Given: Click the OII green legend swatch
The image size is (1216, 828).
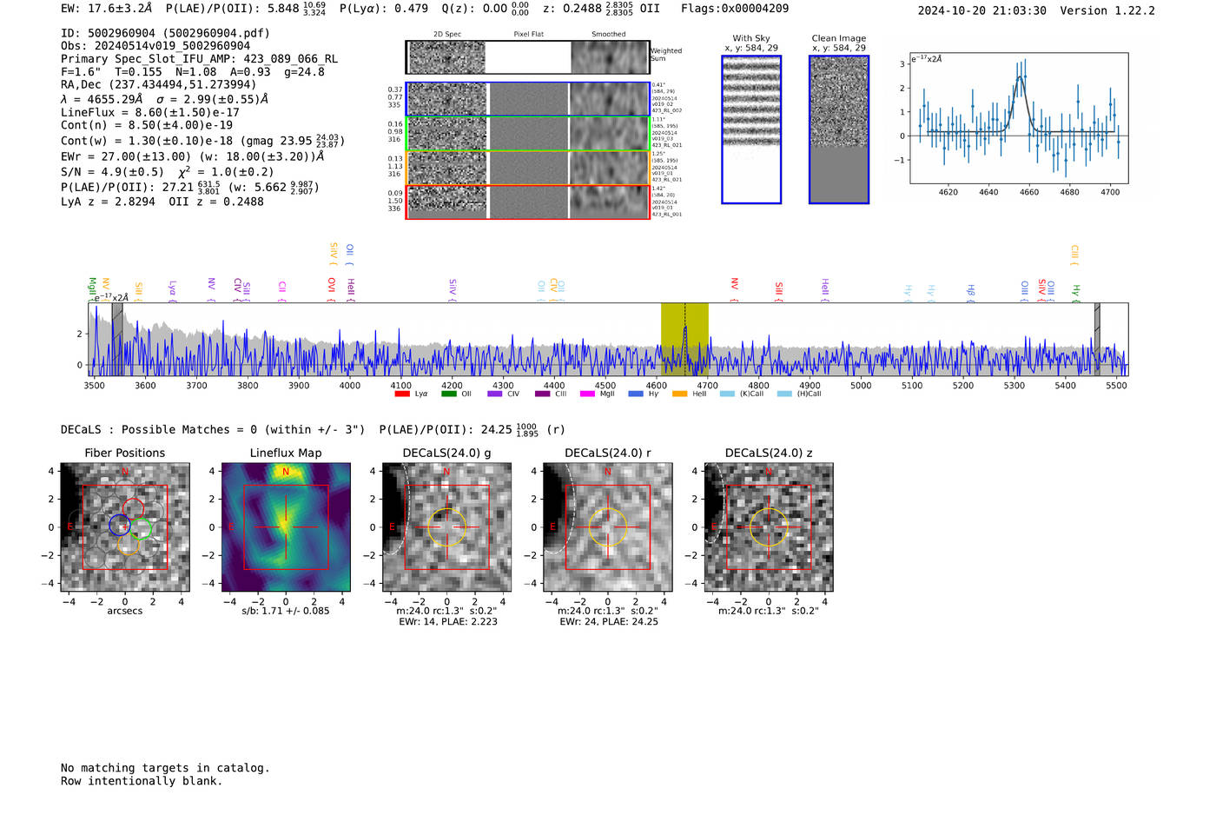Looking at the screenshot, I should click(x=448, y=394).
